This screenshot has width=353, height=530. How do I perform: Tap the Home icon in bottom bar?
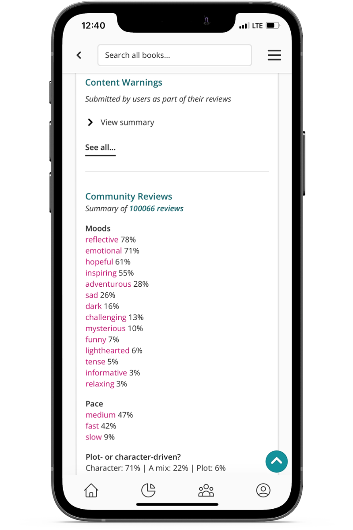click(x=91, y=490)
